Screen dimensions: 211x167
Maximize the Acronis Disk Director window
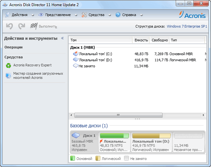(189, 3)
